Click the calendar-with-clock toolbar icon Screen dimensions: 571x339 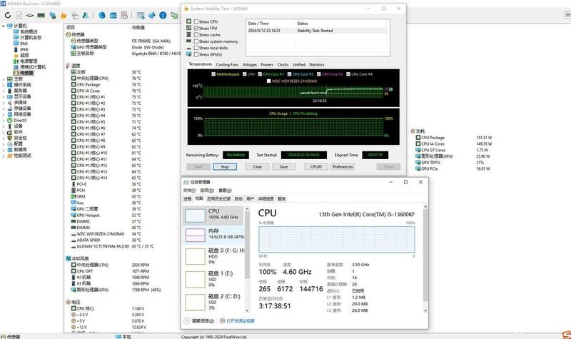point(124,15)
